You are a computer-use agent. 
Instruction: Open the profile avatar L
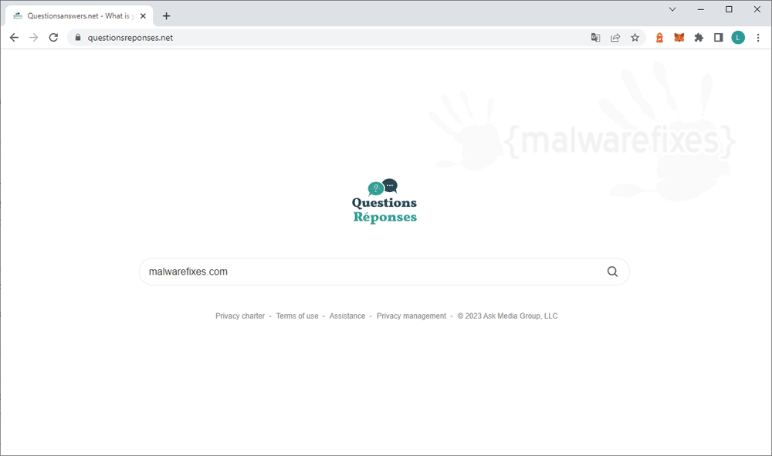pyautogui.click(x=738, y=37)
